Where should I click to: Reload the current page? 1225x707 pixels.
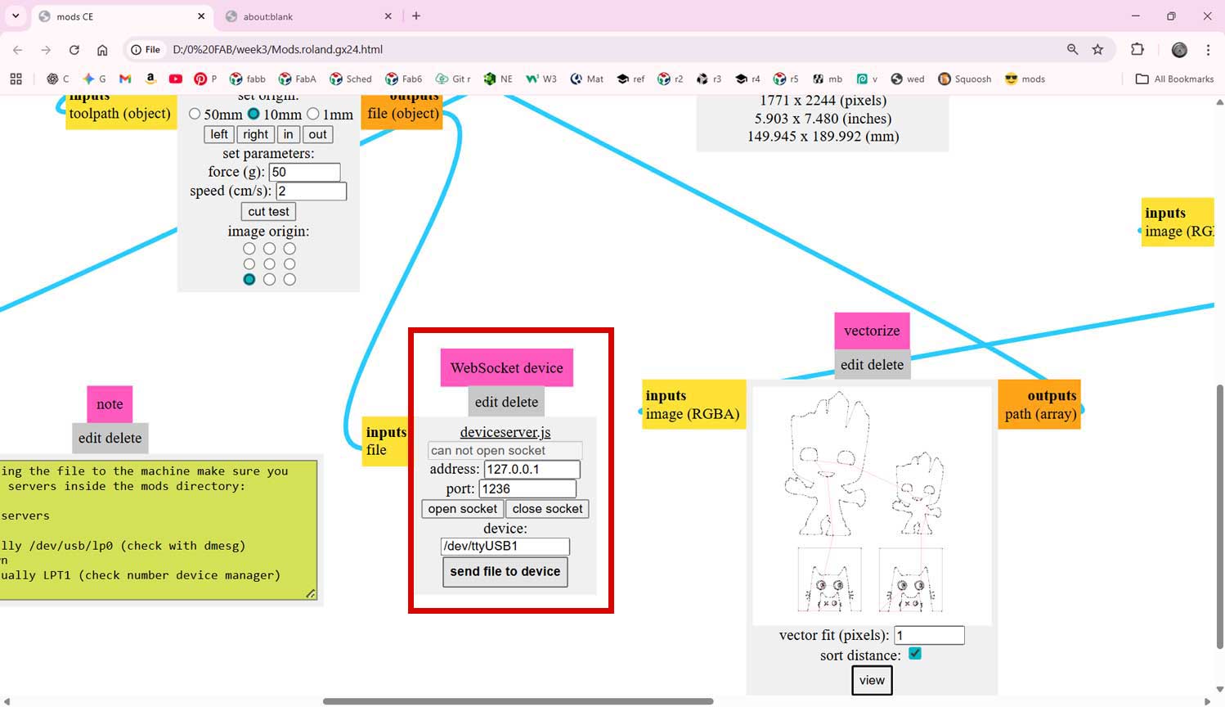pyautogui.click(x=74, y=50)
